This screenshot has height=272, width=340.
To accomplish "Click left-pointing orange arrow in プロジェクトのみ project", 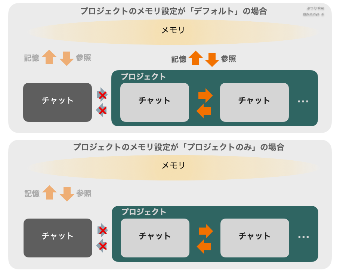I will (x=204, y=247).
